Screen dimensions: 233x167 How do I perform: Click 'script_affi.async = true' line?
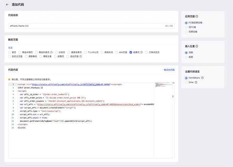pyautogui.click(x=33, y=118)
